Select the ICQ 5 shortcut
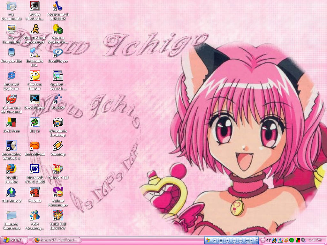 (x=34, y=125)
